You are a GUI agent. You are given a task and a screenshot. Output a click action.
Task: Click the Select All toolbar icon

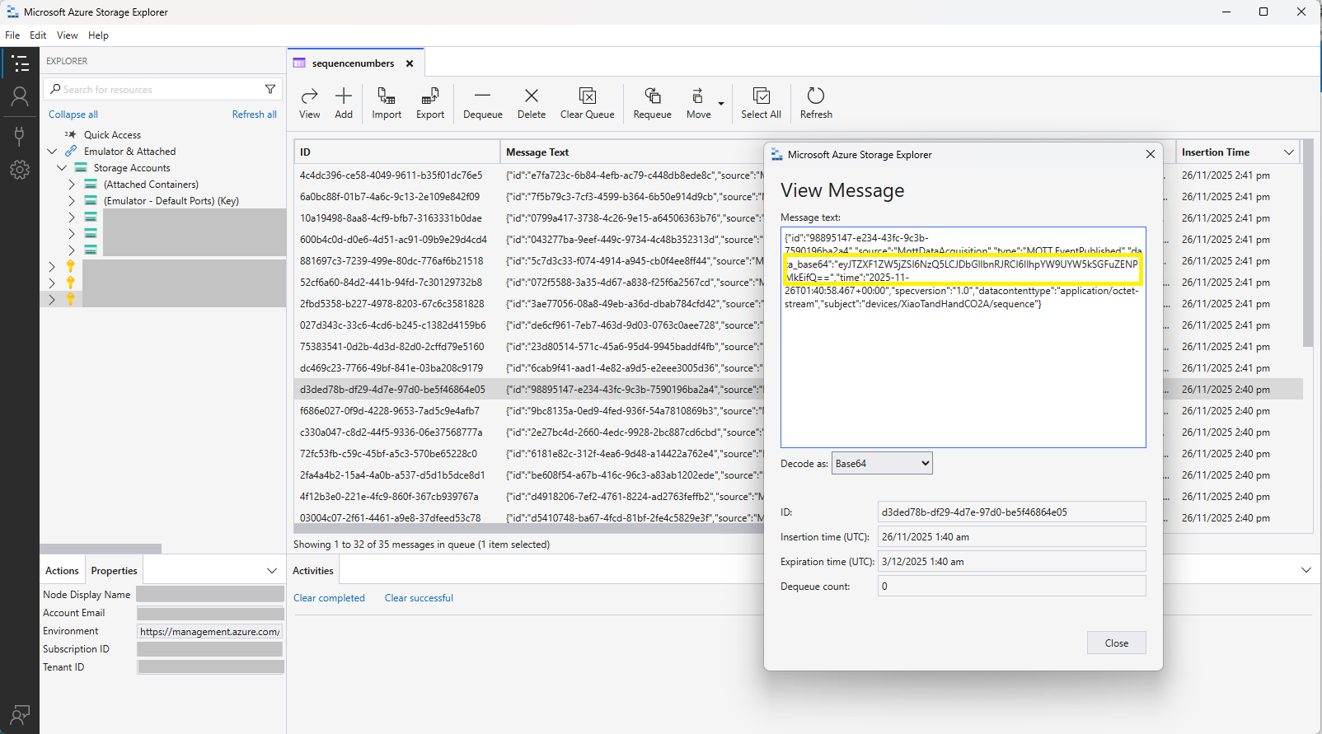[761, 96]
